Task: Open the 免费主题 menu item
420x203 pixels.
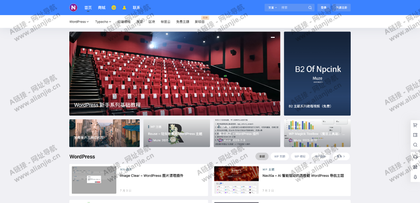Action: (x=182, y=22)
